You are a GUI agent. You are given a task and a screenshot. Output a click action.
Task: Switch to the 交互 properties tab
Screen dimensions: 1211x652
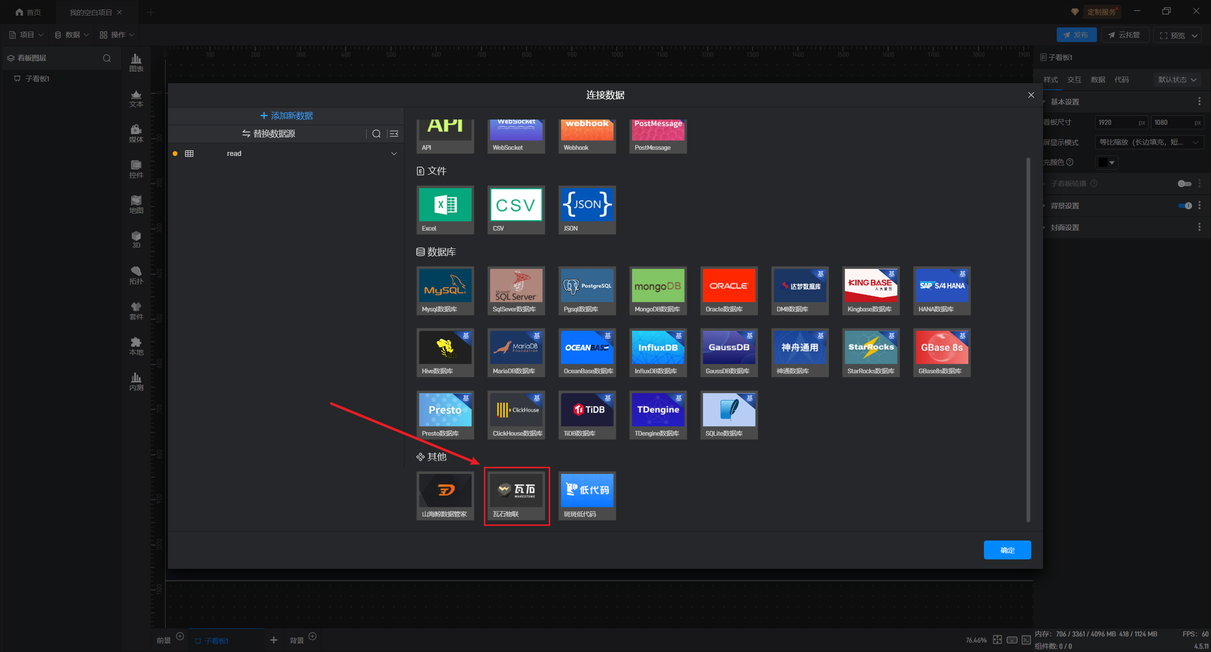1074,79
